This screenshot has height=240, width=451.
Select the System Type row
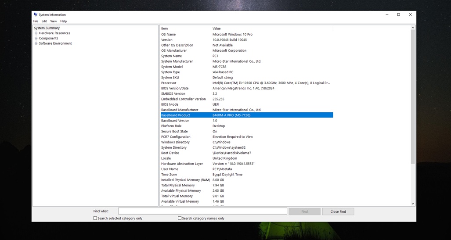(x=247, y=72)
